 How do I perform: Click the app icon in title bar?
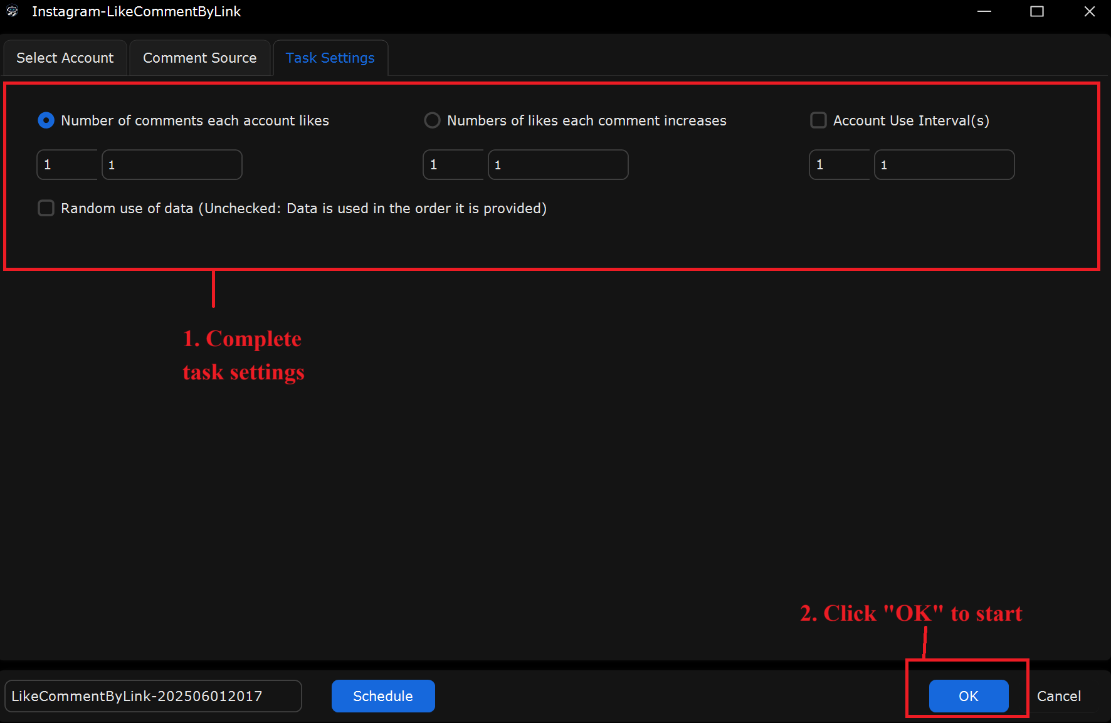tap(13, 11)
